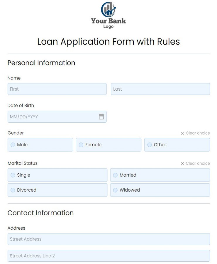
Task: Click the Contact Information section heading
Action: coord(40,213)
